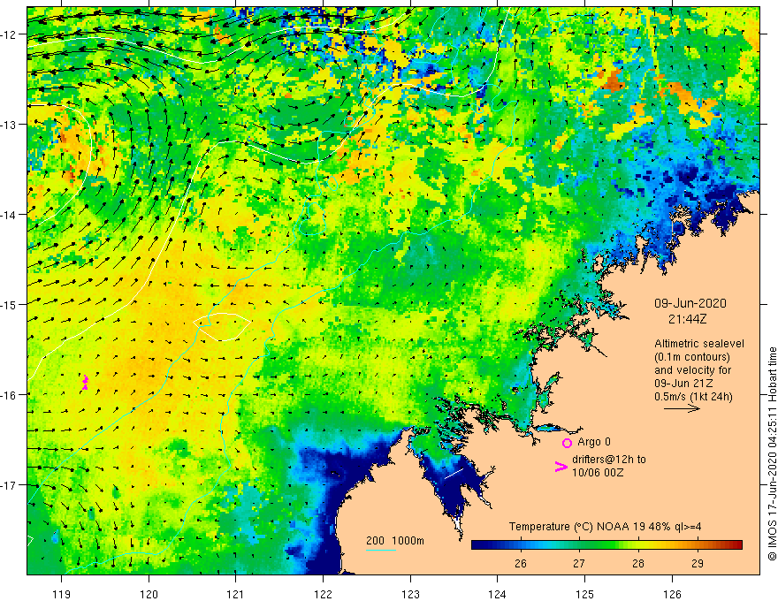
Task: Click the '09-Jun 21Z' legend text
Action: (x=683, y=384)
